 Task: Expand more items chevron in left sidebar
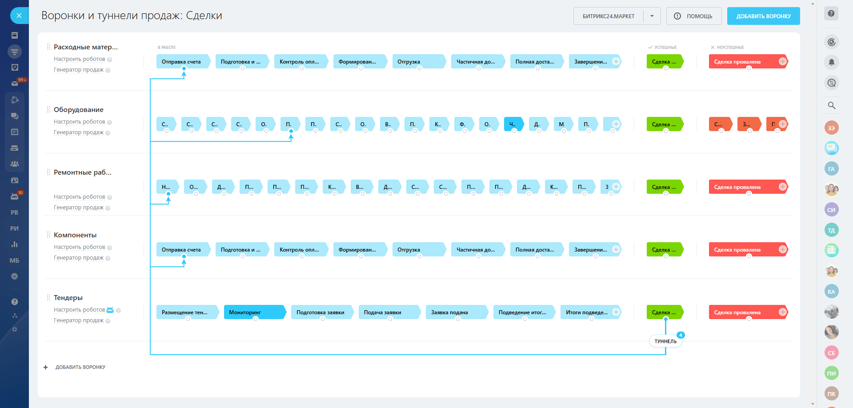15,276
